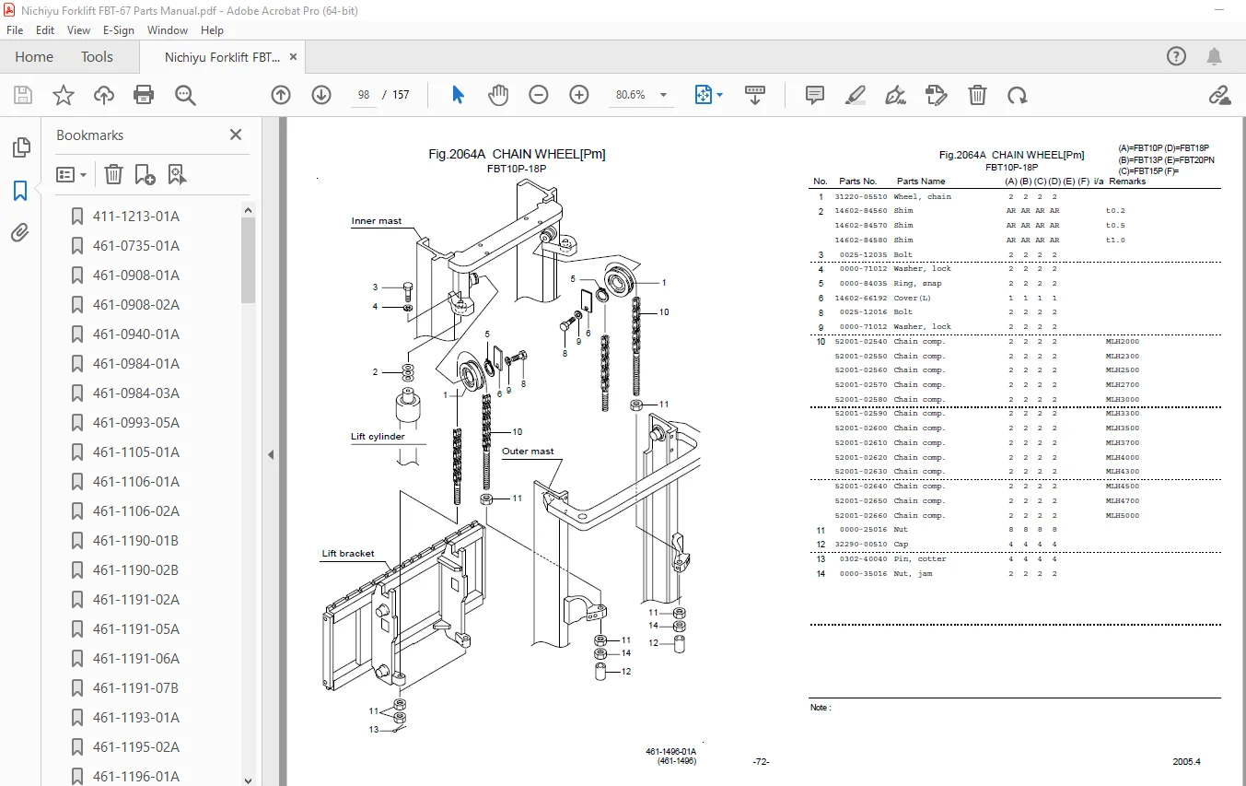Viewport: 1246px width, 786px height.
Task: Open bookmark 461-0984-03A
Action: [136, 393]
